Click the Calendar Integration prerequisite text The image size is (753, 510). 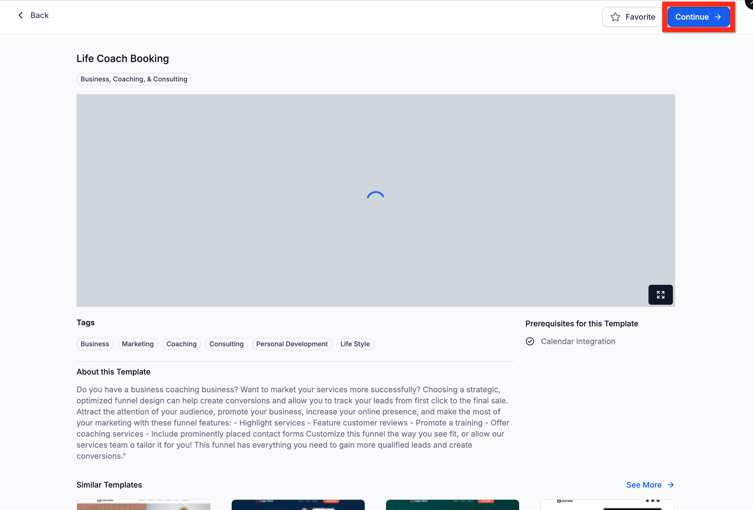(x=578, y=341)
